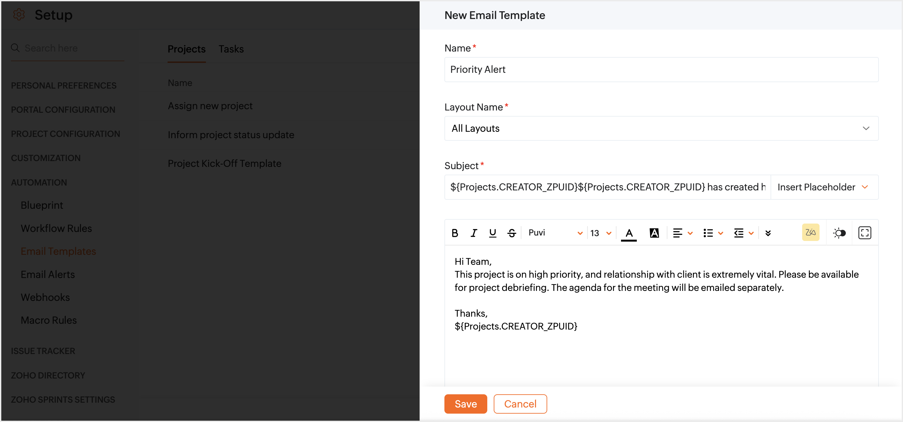The image size is (903, 422).
Task: Apply italic formatting in editor
Action: pos(474,233)
